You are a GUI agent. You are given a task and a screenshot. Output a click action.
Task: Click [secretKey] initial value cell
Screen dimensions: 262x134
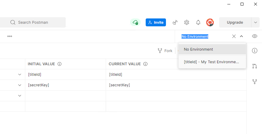65,85
